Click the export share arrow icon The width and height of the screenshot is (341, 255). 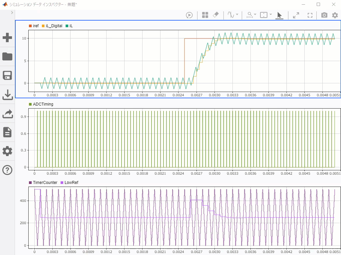[7, 114]
